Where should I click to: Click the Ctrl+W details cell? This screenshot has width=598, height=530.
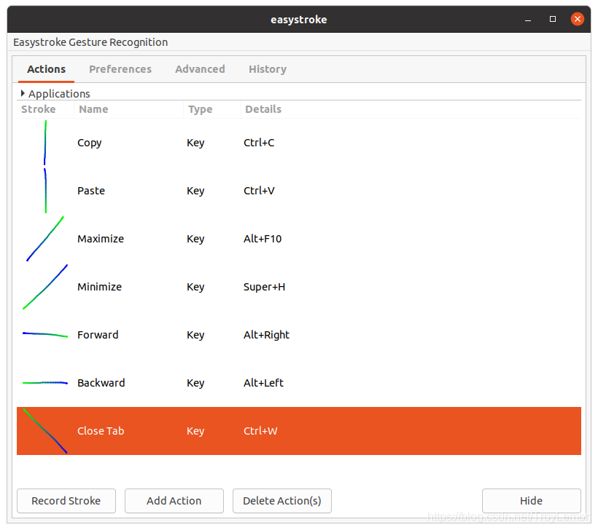pyautogui.click(x=260, y=431)
